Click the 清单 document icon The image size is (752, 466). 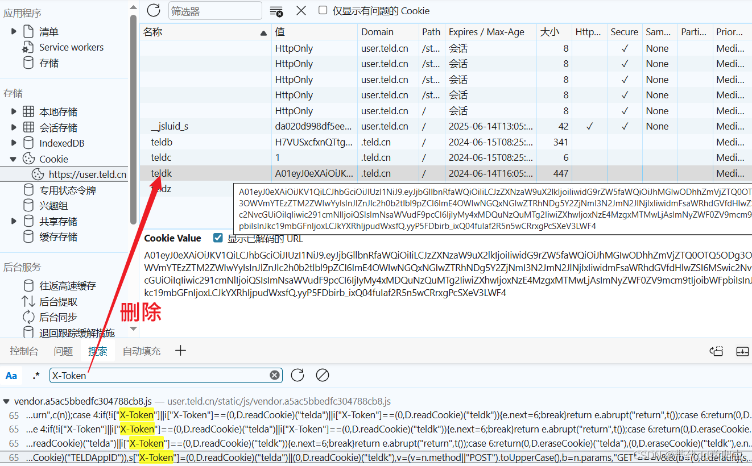point(28,32)
